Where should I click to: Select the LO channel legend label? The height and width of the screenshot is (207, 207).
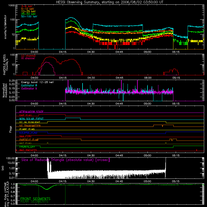click(x=28, y=56)
